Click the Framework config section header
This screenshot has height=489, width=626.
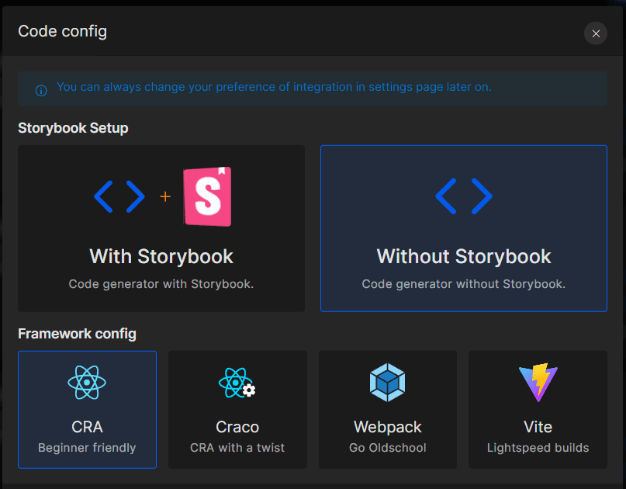tap(78, 334)
